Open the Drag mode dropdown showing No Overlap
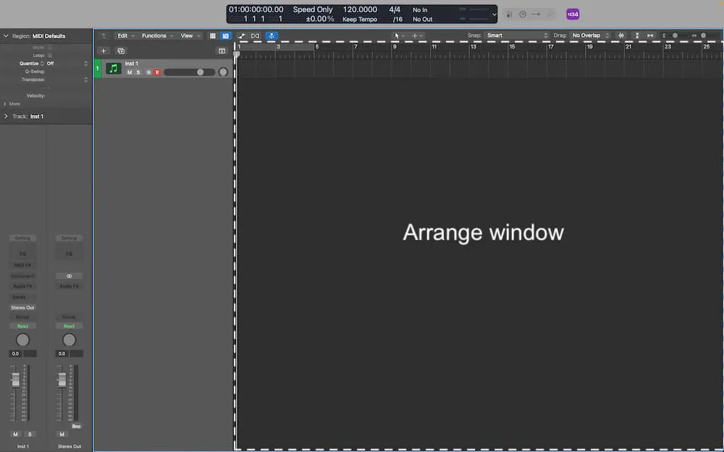724x452 pixels. (588, 35)
